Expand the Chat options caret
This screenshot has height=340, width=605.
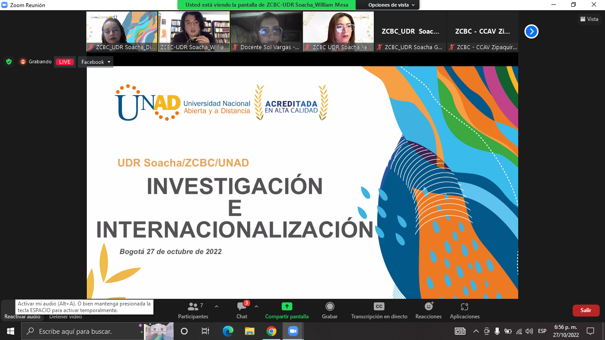[256, 306]
